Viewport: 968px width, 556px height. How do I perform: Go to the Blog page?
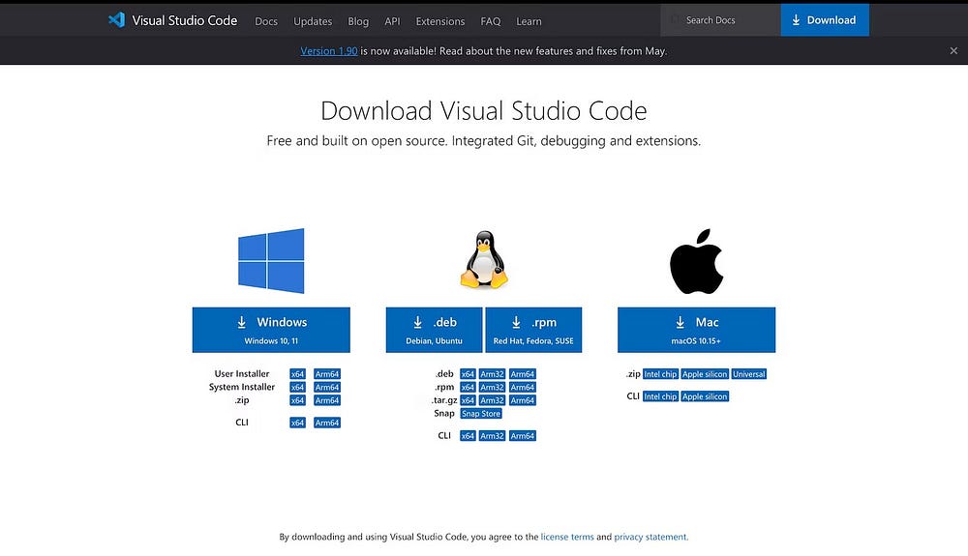pyautogui.click(x=358, y=21)
